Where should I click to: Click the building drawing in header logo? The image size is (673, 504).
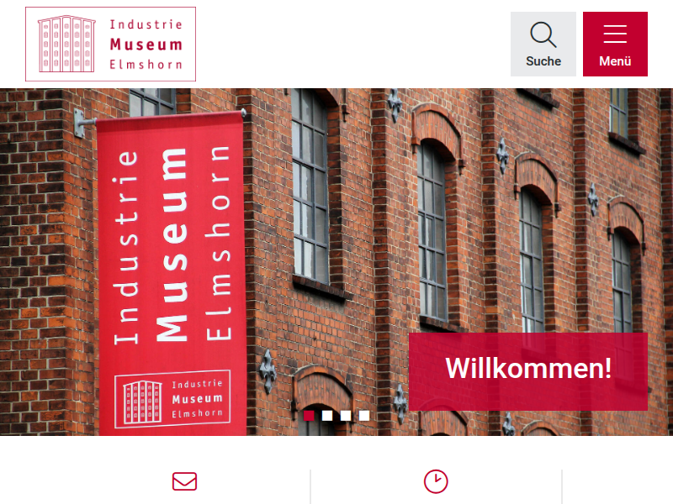(66, 44)
